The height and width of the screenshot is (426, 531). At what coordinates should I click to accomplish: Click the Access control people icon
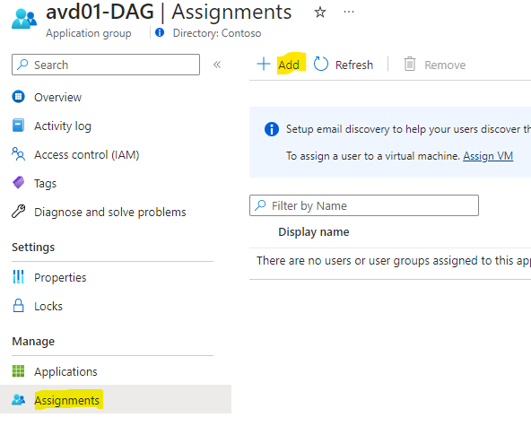[x=18, y=154]
